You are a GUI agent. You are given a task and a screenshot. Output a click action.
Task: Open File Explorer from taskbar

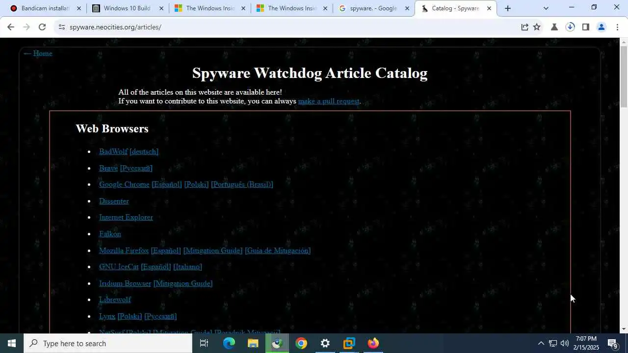coord(253,343)
